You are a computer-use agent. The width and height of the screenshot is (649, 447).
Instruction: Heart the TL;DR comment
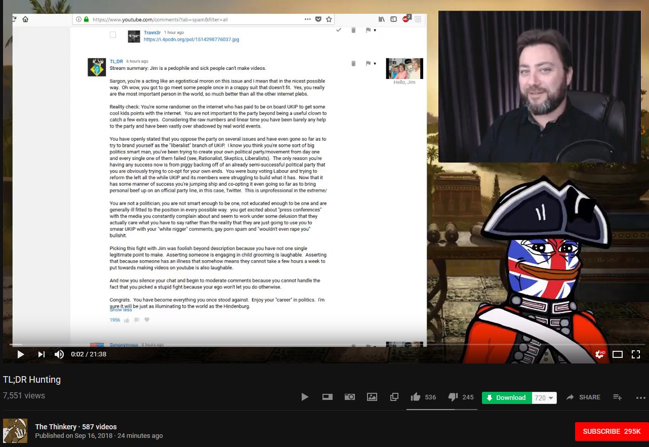click(x=147, y=320)
